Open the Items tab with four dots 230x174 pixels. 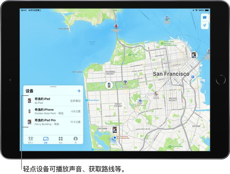point(61,140)
